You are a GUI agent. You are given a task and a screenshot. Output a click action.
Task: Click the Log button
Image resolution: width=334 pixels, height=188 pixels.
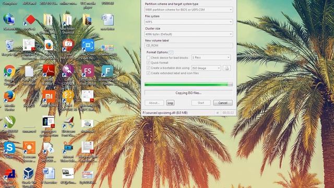click(x=170, y=103)
